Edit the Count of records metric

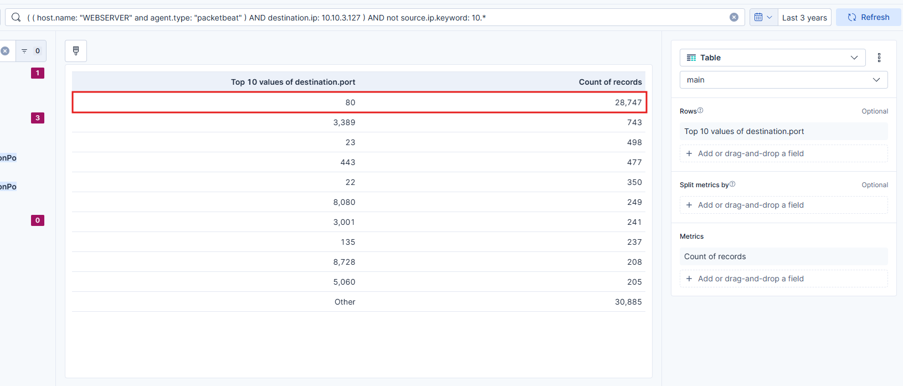[x=783, y=256]
